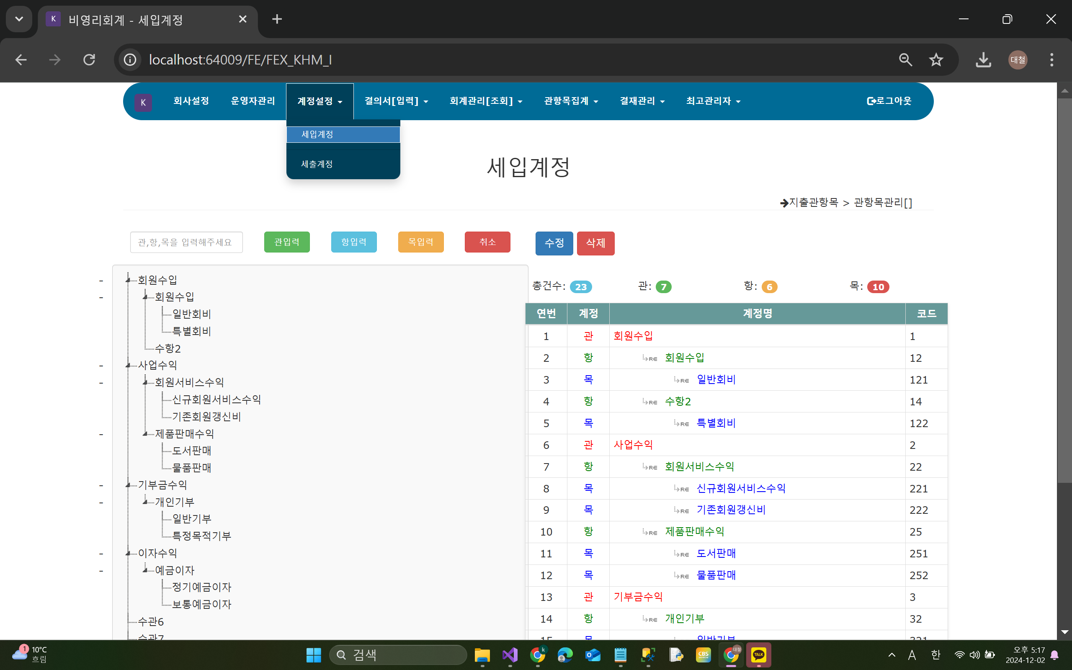Open File Explorer from the taskbar
1072x670 pixels.
pos(482,655)
